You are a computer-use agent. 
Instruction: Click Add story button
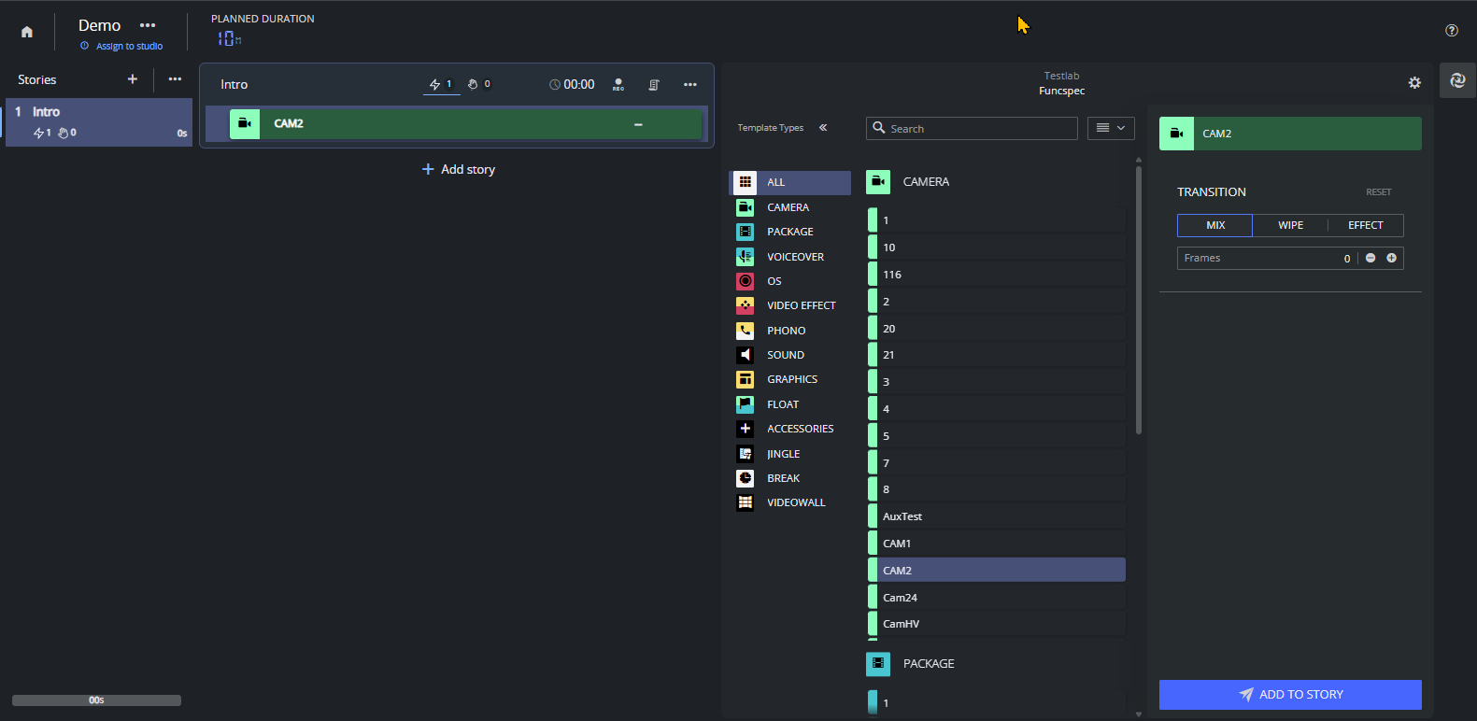(459, 169)
